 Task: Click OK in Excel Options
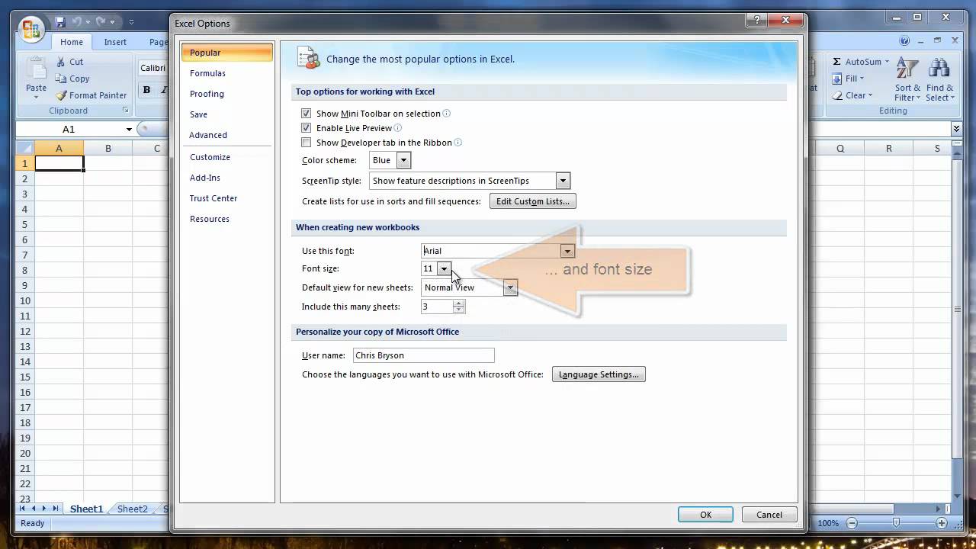(x=705, y=515)
